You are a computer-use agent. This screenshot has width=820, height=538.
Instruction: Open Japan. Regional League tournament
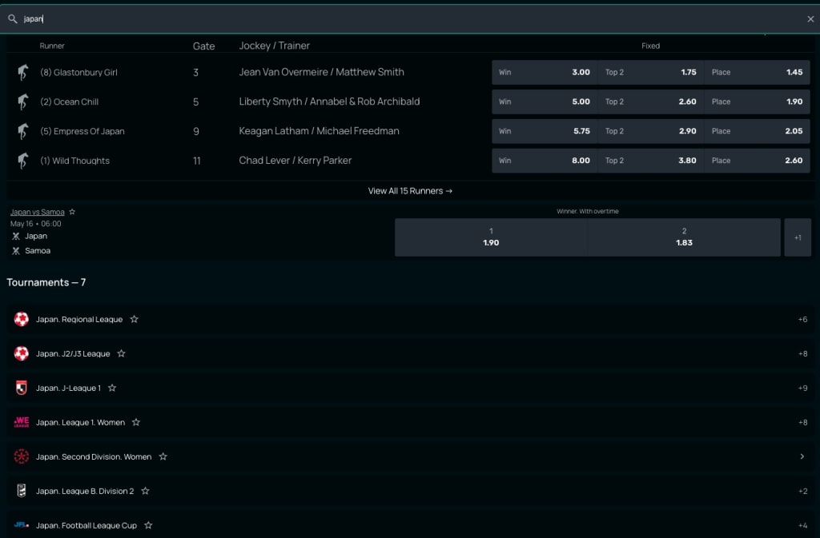pos(79,319)
